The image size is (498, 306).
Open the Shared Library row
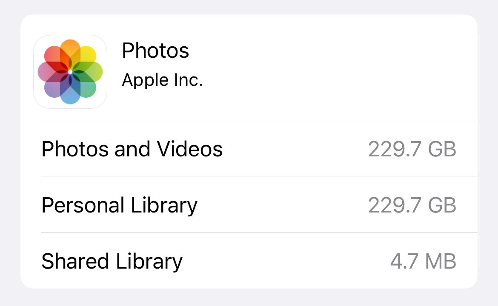pos(249,261)
